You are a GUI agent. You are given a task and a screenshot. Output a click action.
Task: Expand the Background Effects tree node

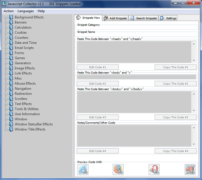point(6,18)
